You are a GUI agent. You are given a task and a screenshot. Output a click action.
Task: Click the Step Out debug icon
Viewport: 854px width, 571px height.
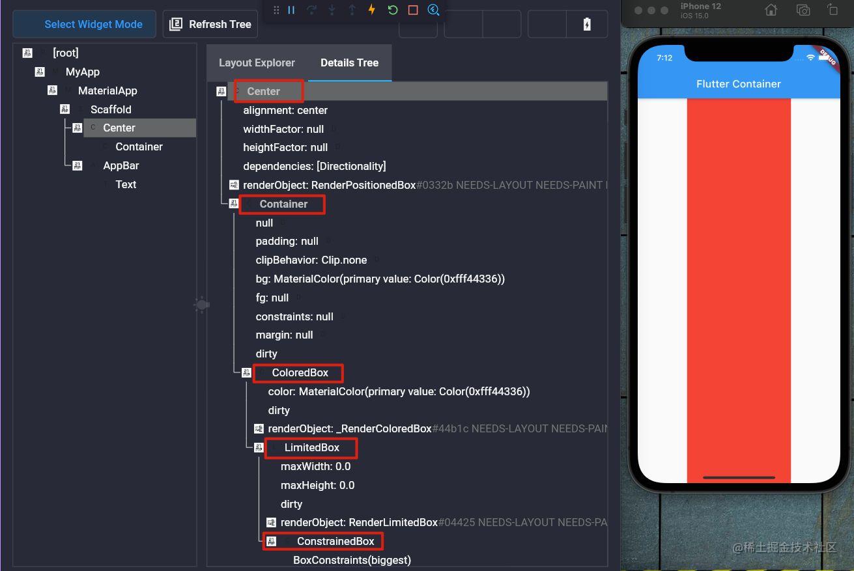tap(352, 10)
